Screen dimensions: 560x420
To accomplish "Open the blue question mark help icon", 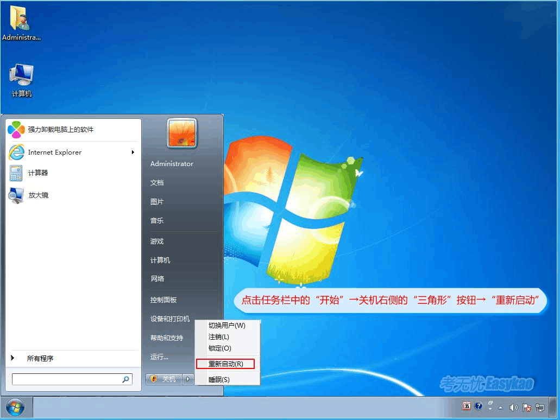I will [479, 406].
